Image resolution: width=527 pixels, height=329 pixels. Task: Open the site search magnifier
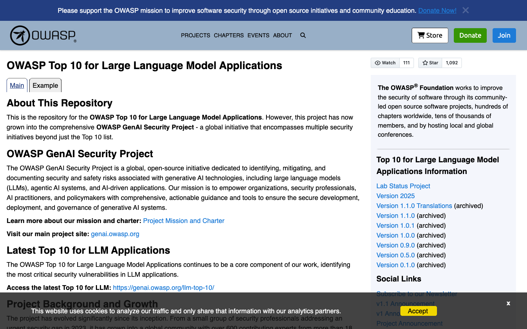coord(303,35)
